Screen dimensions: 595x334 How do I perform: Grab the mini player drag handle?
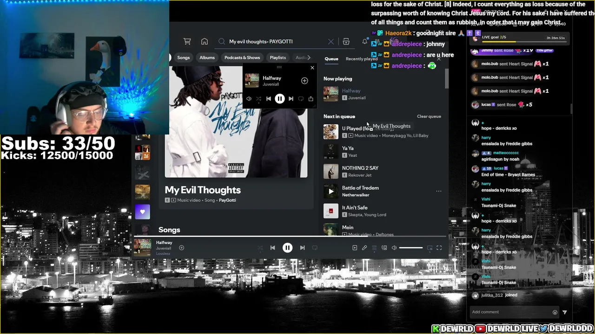279,67
